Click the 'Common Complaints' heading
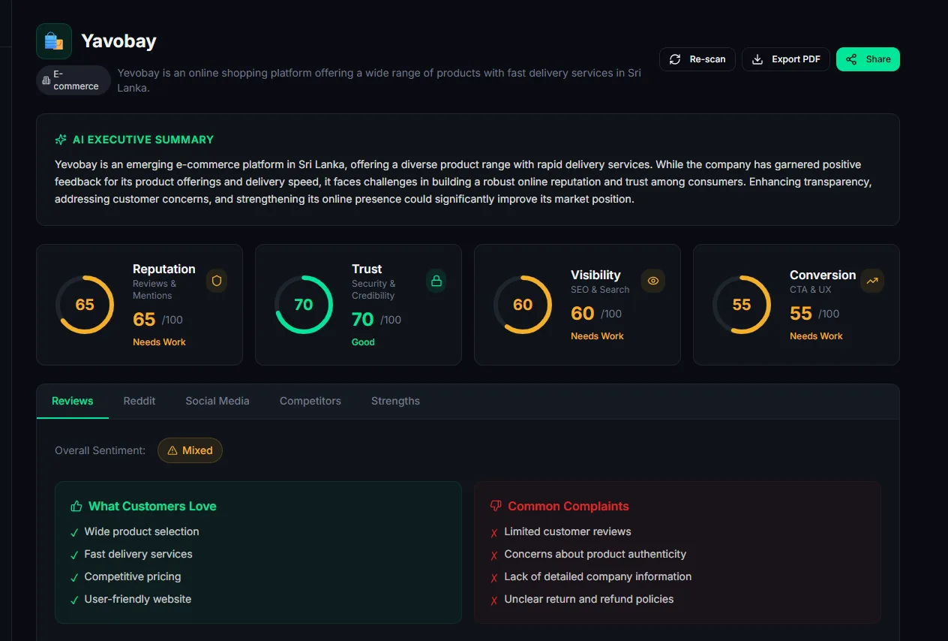 click(x=568, y=507)
